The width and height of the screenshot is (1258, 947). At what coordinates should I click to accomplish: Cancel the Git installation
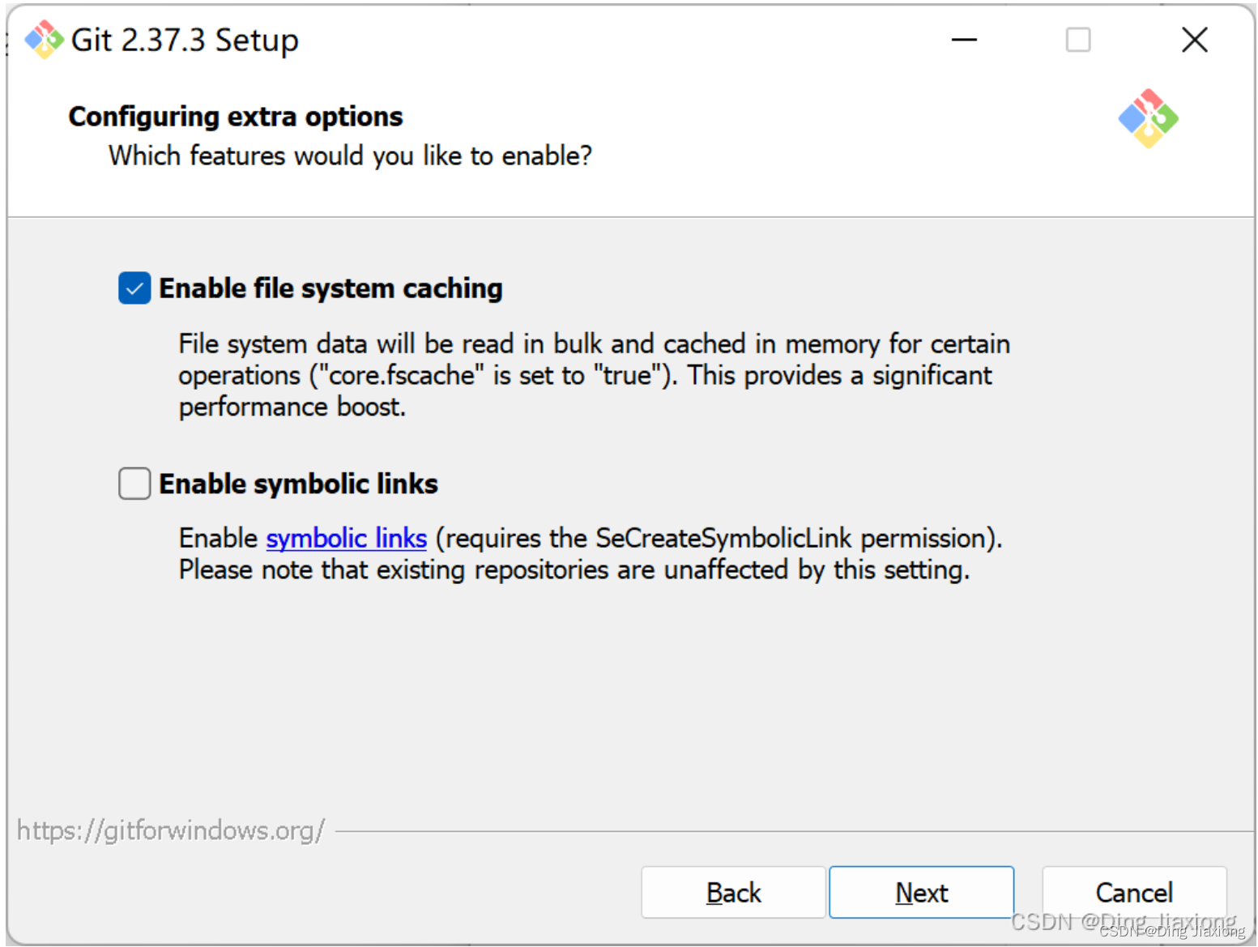point(1134,892)
